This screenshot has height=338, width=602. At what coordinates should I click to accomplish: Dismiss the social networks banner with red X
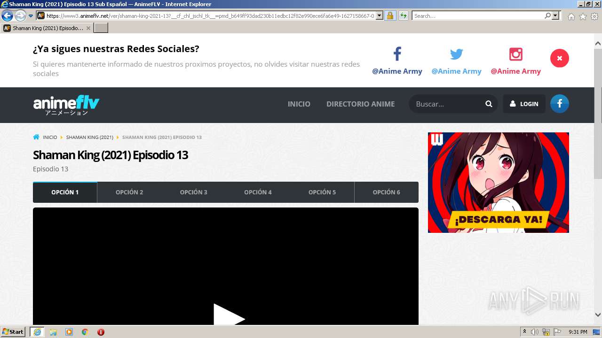(560, 58)
